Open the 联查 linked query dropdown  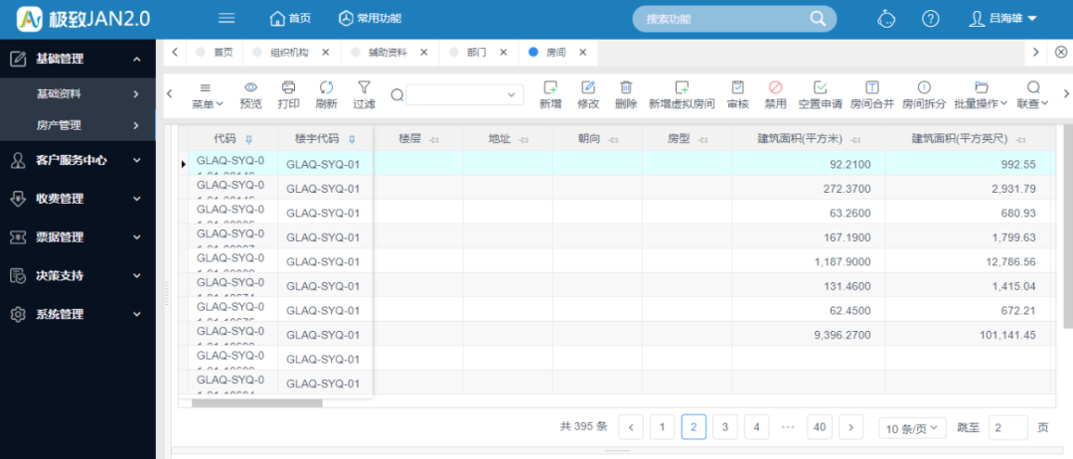pyautogui.click(x=1032, y=95)
